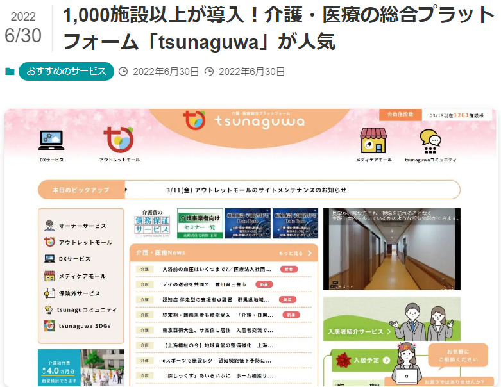Open the 介護給付費 4.0カ月分 banner
The width and height of the screenshot is (501, 387).
coord(81,368)
